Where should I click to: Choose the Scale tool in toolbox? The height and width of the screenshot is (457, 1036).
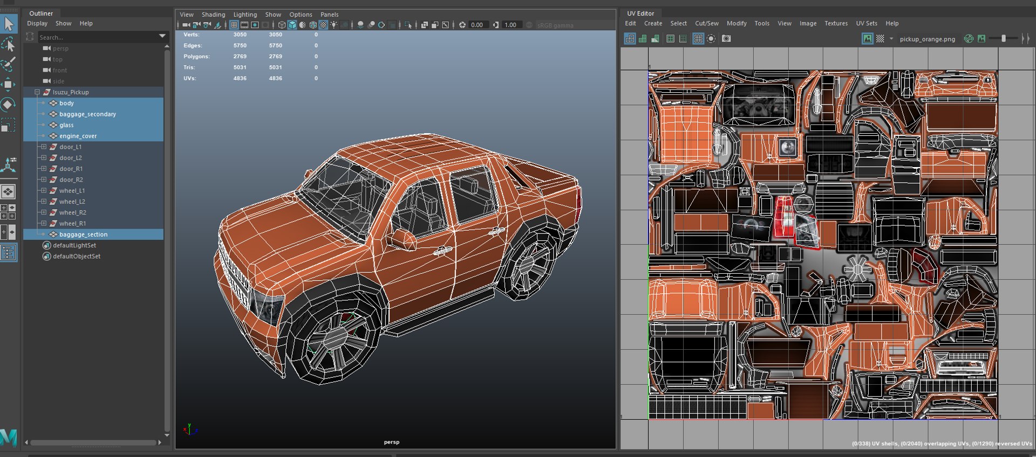point(8,125)
